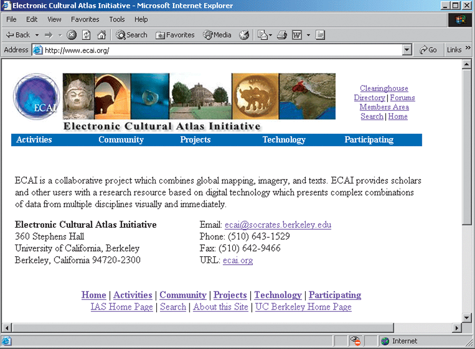Open the Favorites toolbar button
Viewport: 475px width, 349px height.
(175, 35)
